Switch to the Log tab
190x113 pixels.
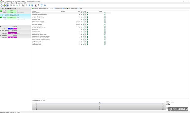[64, 9]
